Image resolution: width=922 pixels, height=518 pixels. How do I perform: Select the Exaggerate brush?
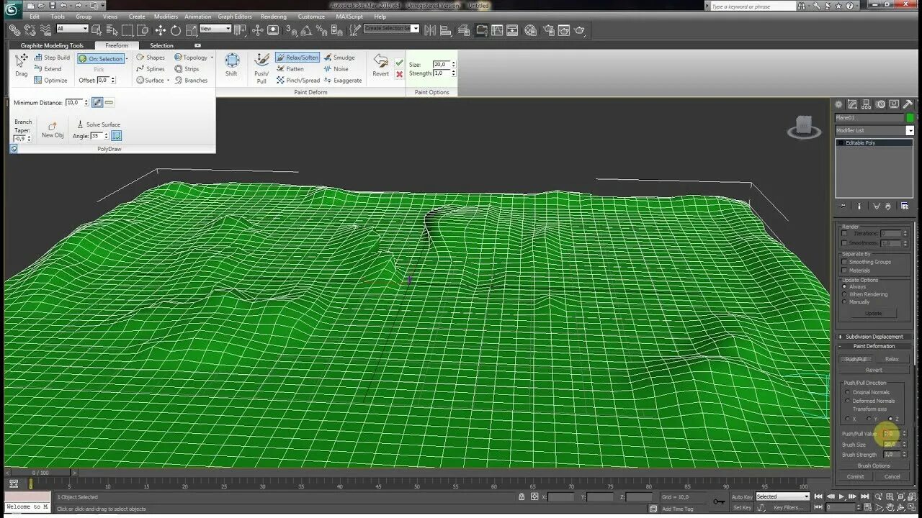[342, 81]
